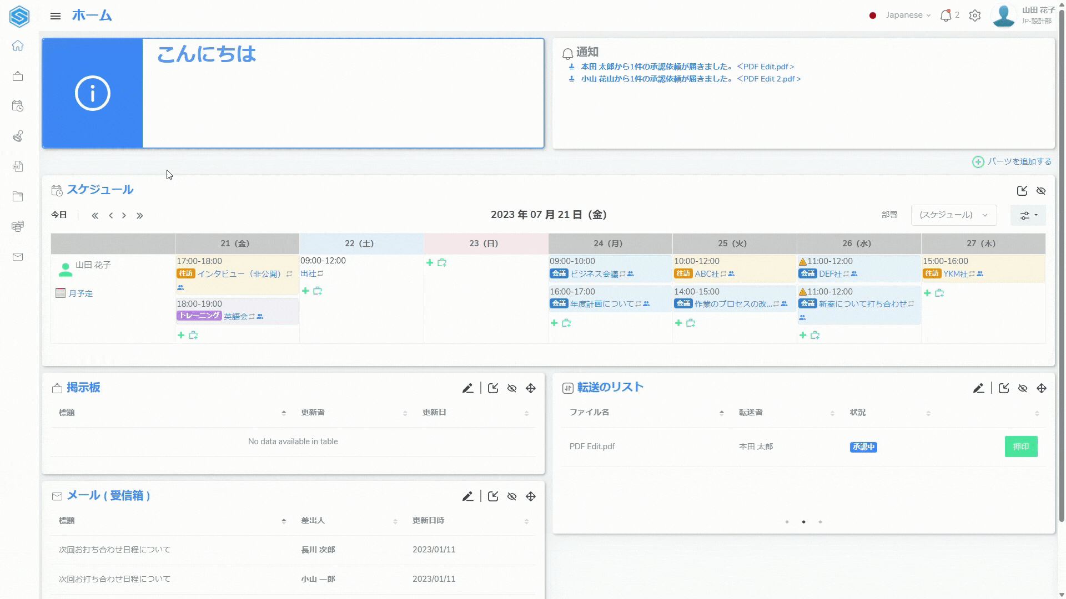Select the third carousel dot in 転送のリスト
Screen dimensions: 1066x599
tap(820, 522)
